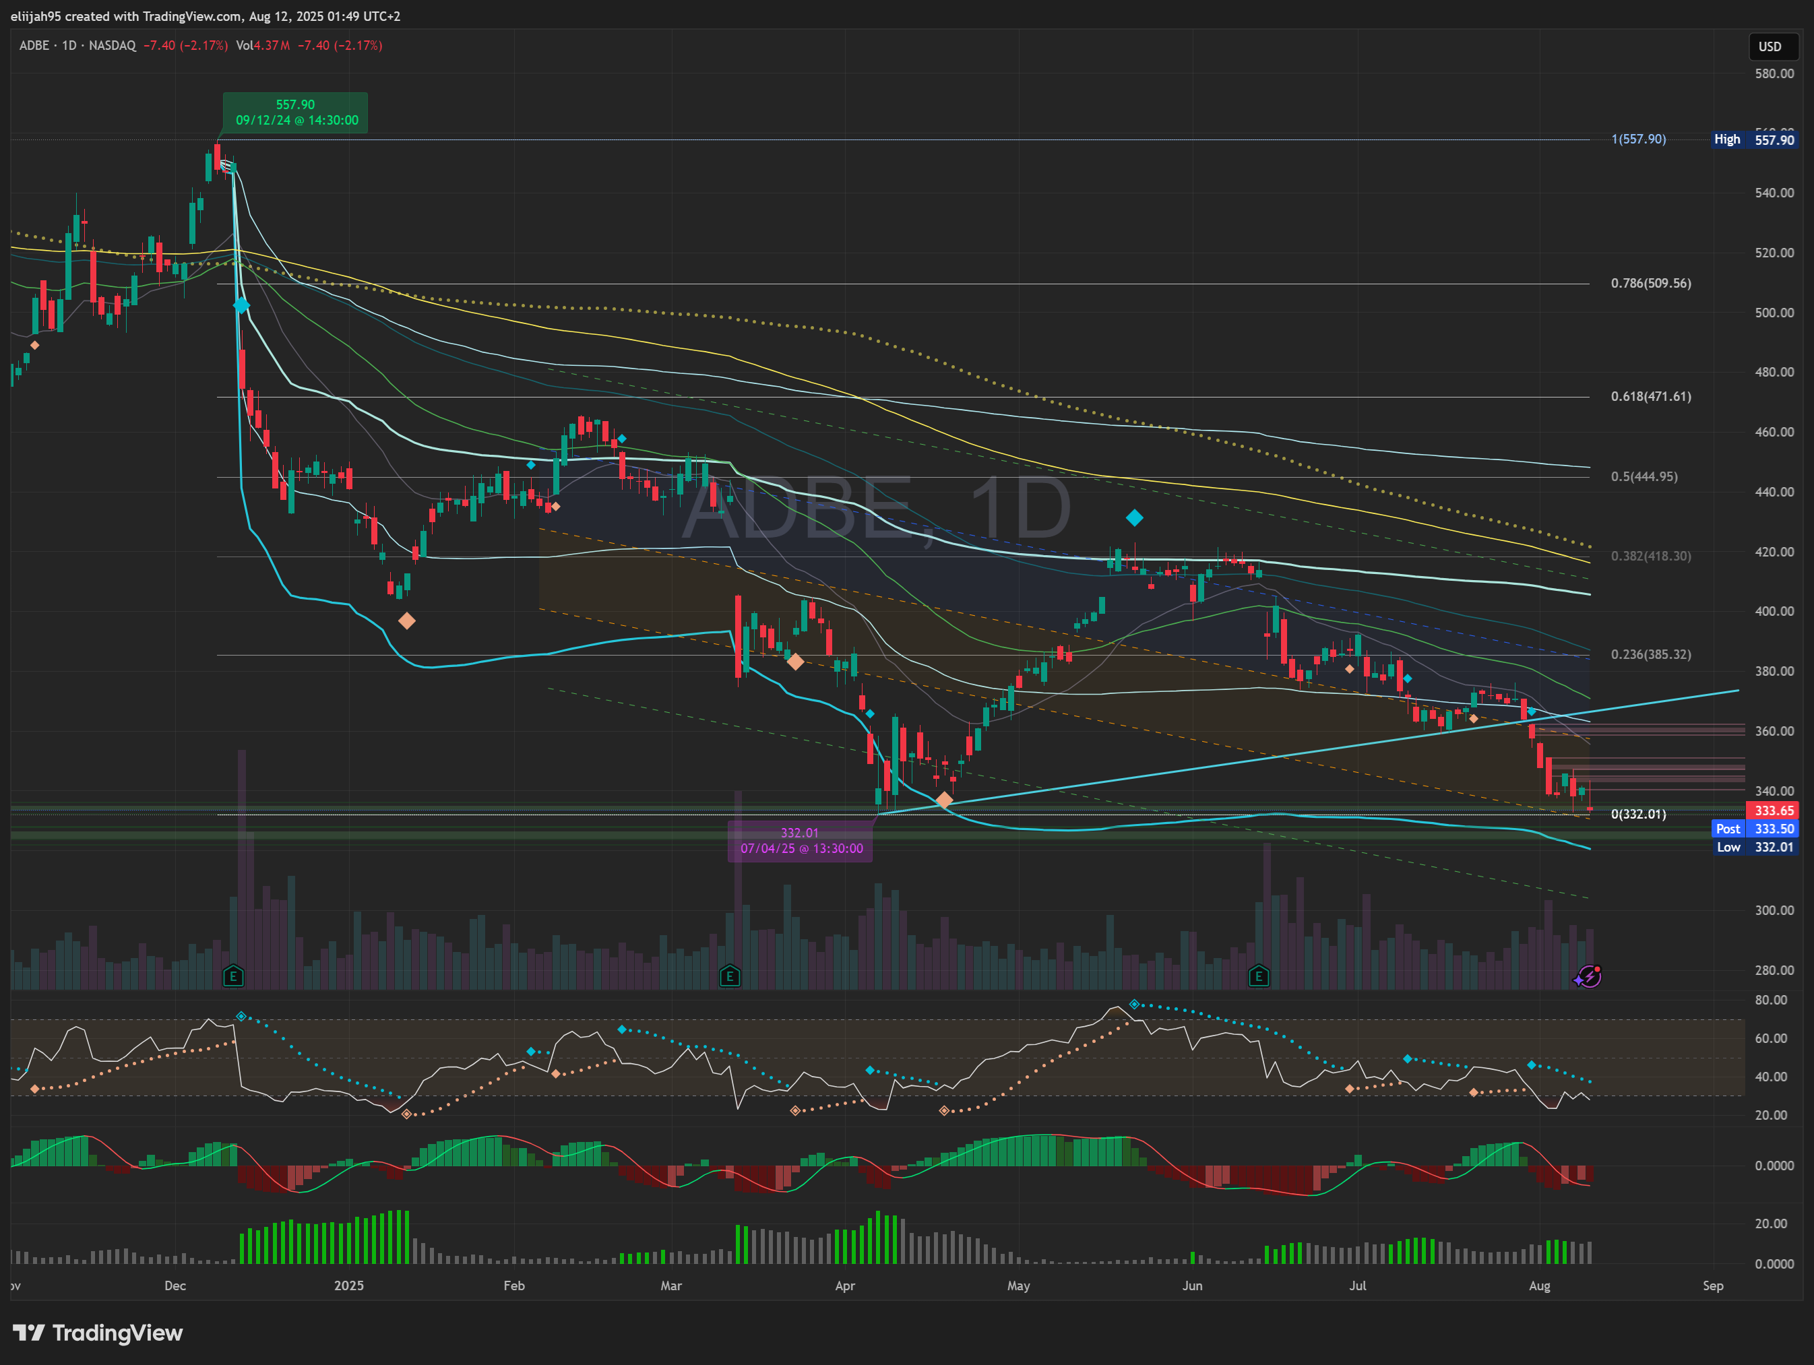Viewport: 1814px width, 1365px height.
Task: Select the 0.786(509.56) Fibonacci level label
Action: (1651, 283)
